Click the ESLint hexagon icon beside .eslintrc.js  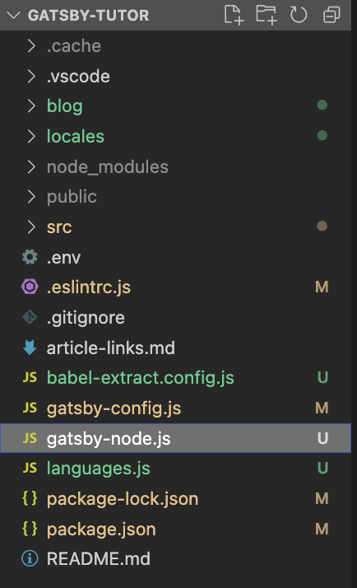click(x=30, y=287)
